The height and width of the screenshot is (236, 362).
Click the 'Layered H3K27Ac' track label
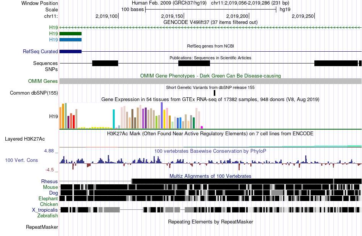25,139
